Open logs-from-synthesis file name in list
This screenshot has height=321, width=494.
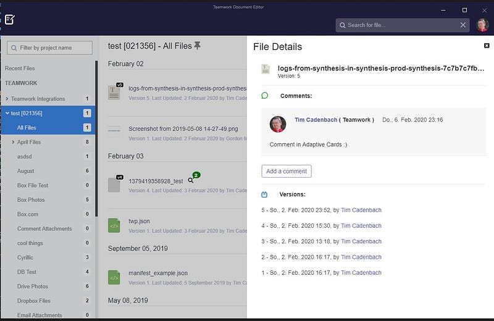[x=188, y=88]
